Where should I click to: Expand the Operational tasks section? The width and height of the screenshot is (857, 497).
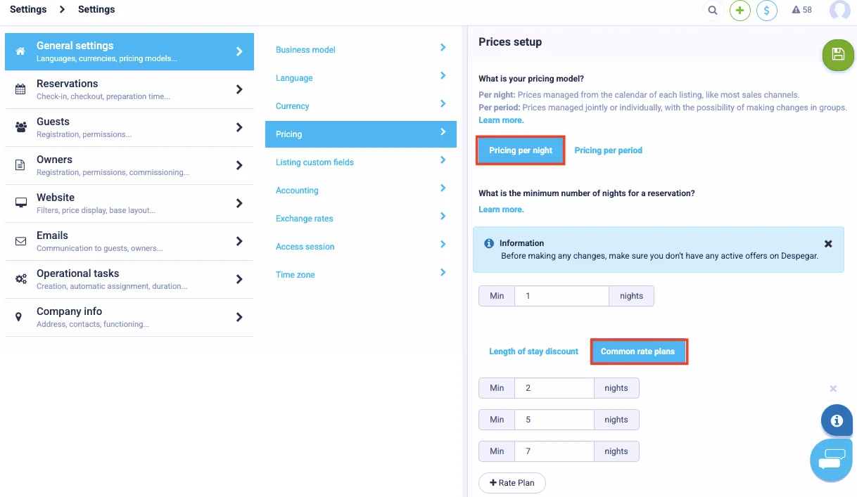point(129,279)
